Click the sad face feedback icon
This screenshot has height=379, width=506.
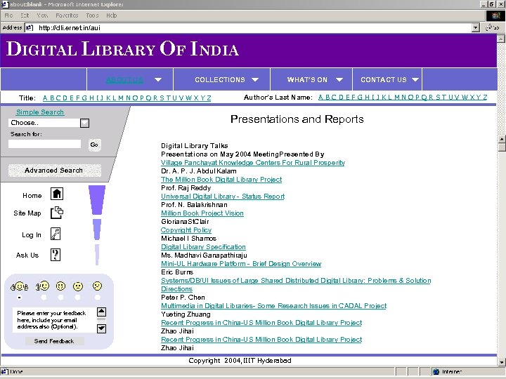[x=97, y=286]
